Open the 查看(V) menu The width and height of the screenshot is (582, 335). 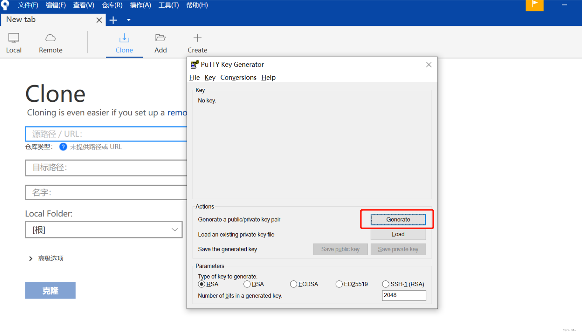click(x=84, y=5)
